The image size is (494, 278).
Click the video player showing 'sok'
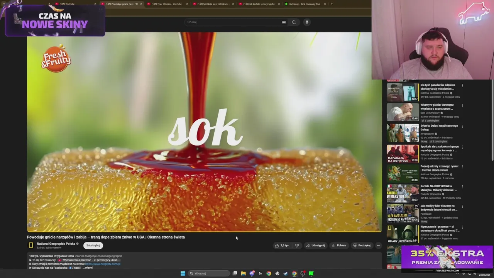point(204,132)
